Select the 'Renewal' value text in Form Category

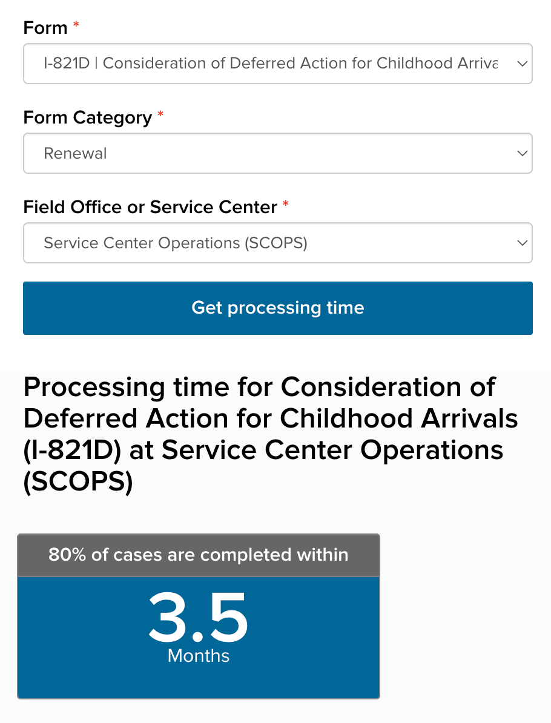coord(75,153)
